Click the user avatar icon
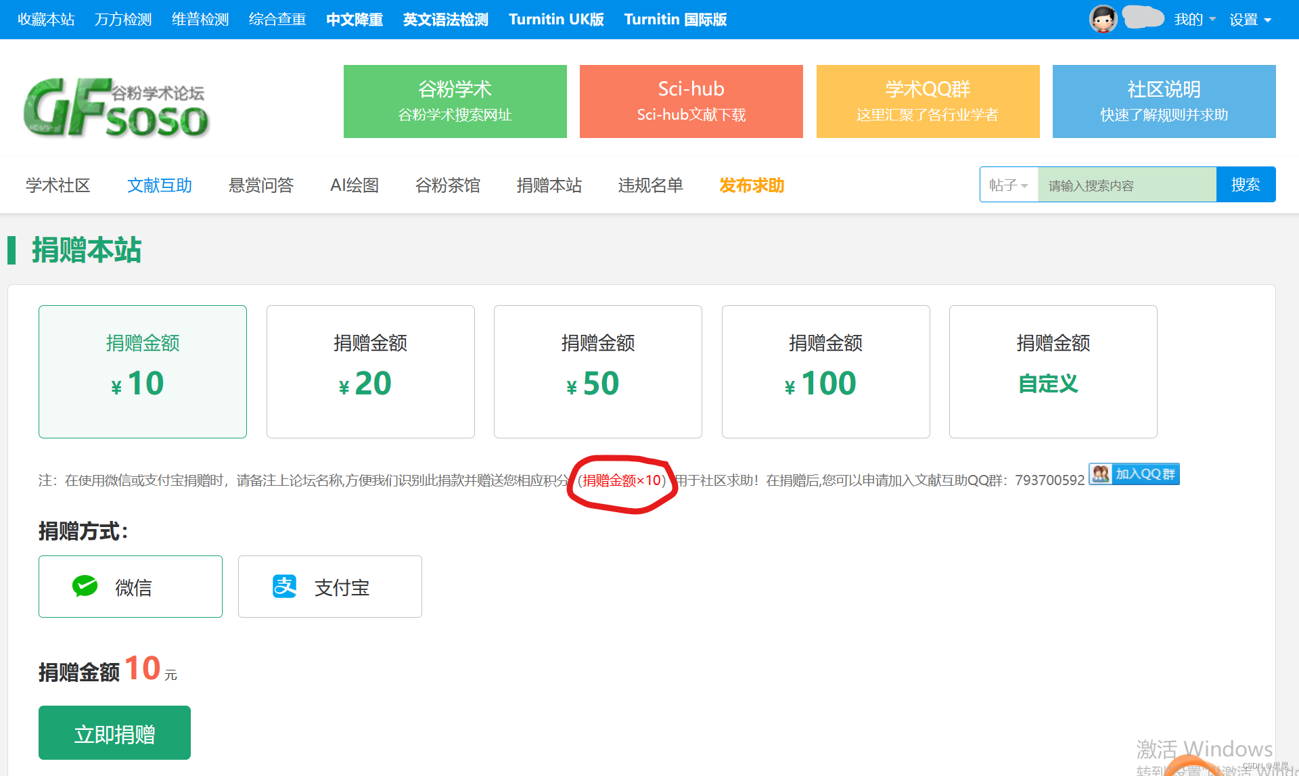Viewport: 1299px width, 776px height. [1103, 19]
